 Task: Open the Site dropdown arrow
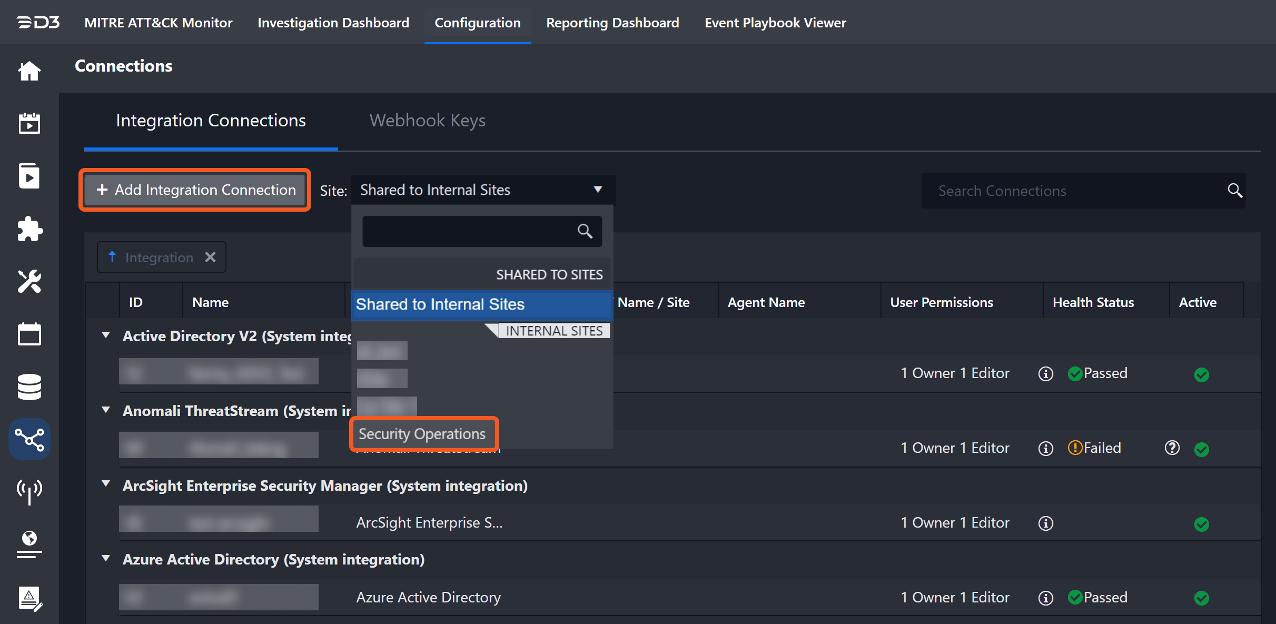point(598,190)
